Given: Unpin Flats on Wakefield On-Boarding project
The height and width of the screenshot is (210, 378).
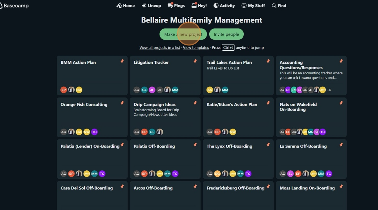Looking at the screenshot, I should coord(341,103).
